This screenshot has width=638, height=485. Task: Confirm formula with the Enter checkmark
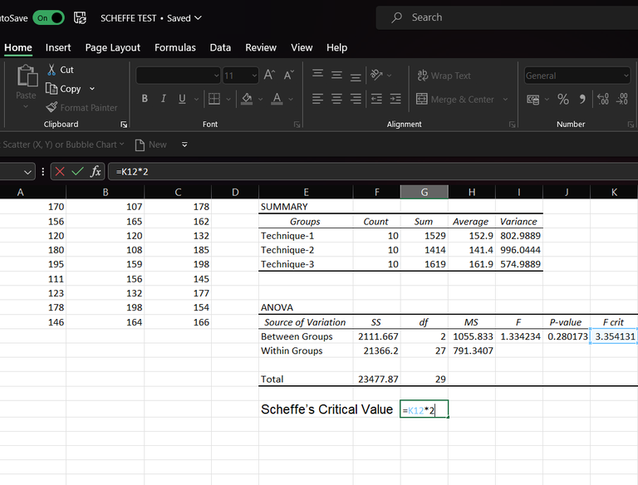click(x=77, y=171)
